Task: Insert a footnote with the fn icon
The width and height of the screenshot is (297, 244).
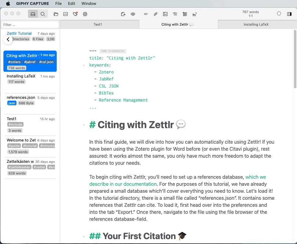Action: pyautogui.click(x=194, y=14)
